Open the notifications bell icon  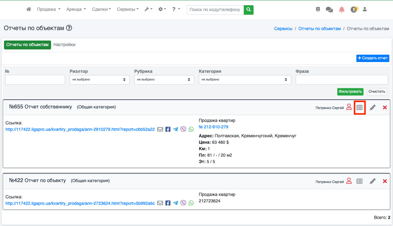coord(342,10)
